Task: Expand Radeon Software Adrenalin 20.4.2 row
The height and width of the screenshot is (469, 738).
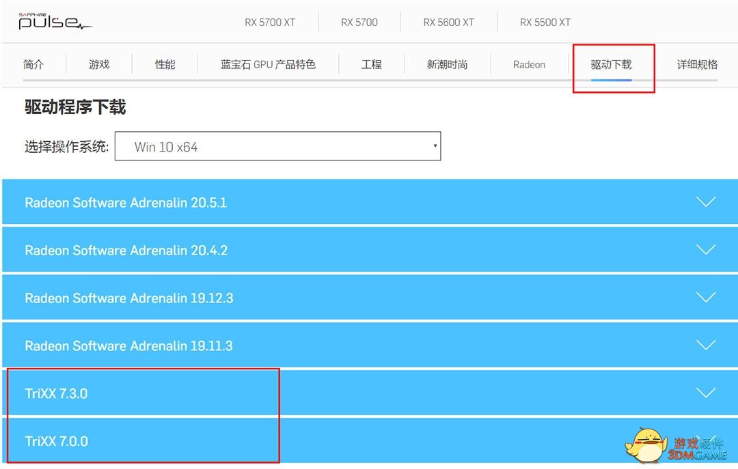Action: click(370, 250)
